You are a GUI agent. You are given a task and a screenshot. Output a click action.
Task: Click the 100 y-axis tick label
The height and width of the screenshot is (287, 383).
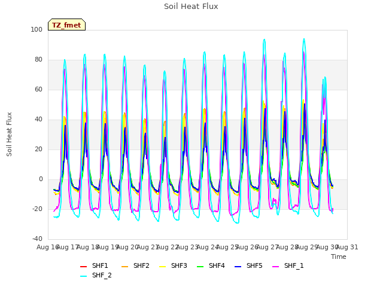(x=37, y=29)
